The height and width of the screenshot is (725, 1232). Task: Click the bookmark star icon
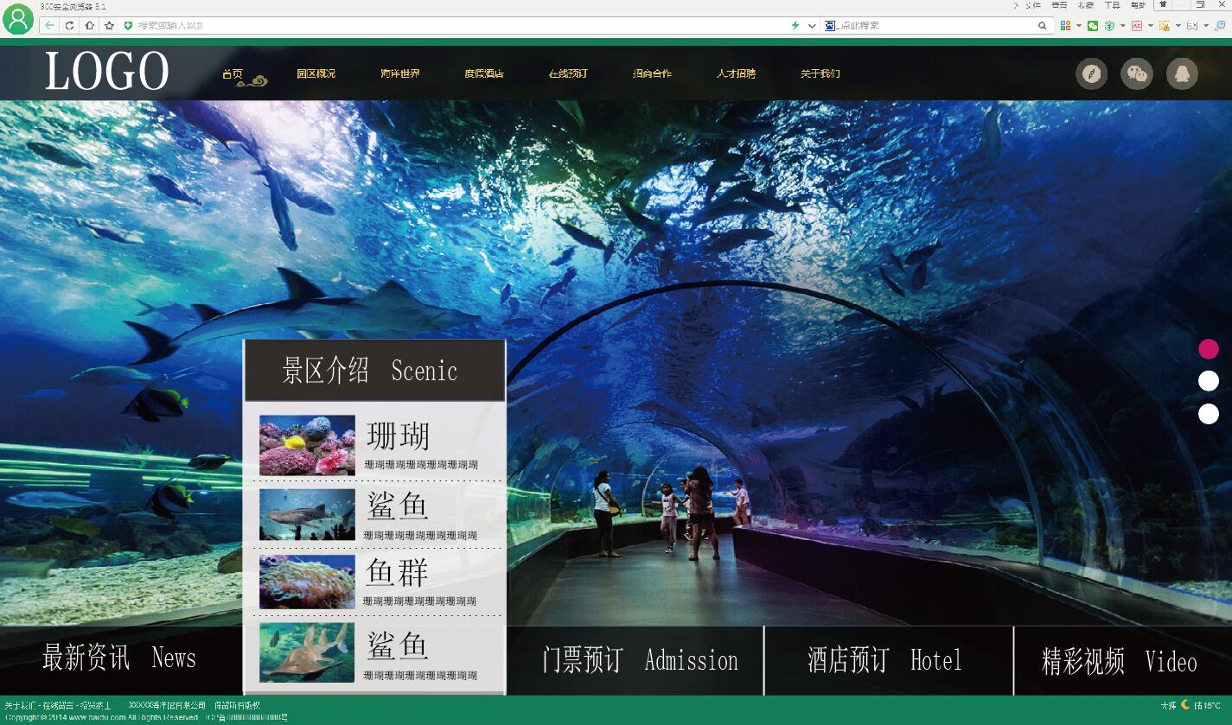[110, 26]
